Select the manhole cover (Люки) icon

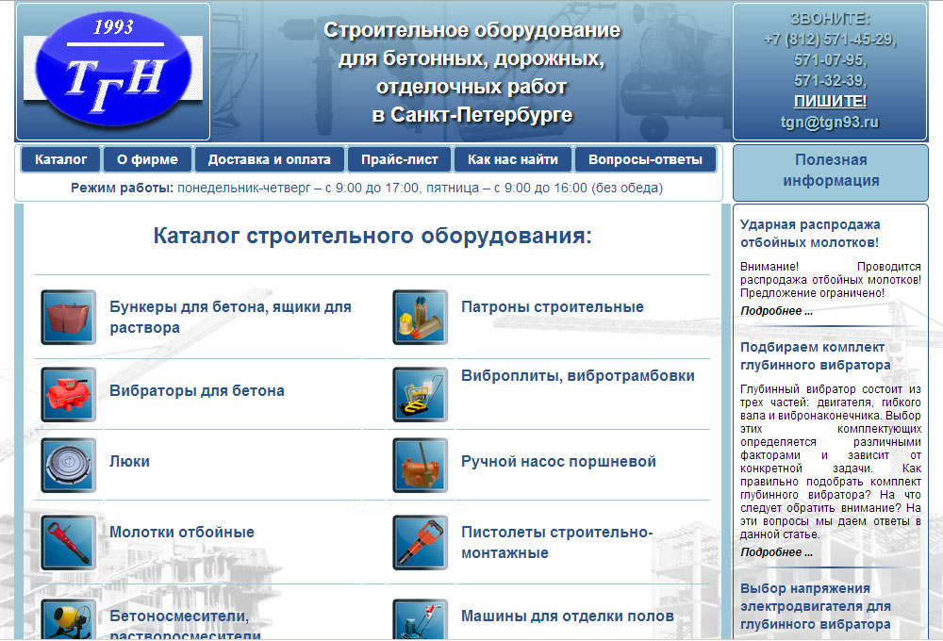[x=69, y=465]
